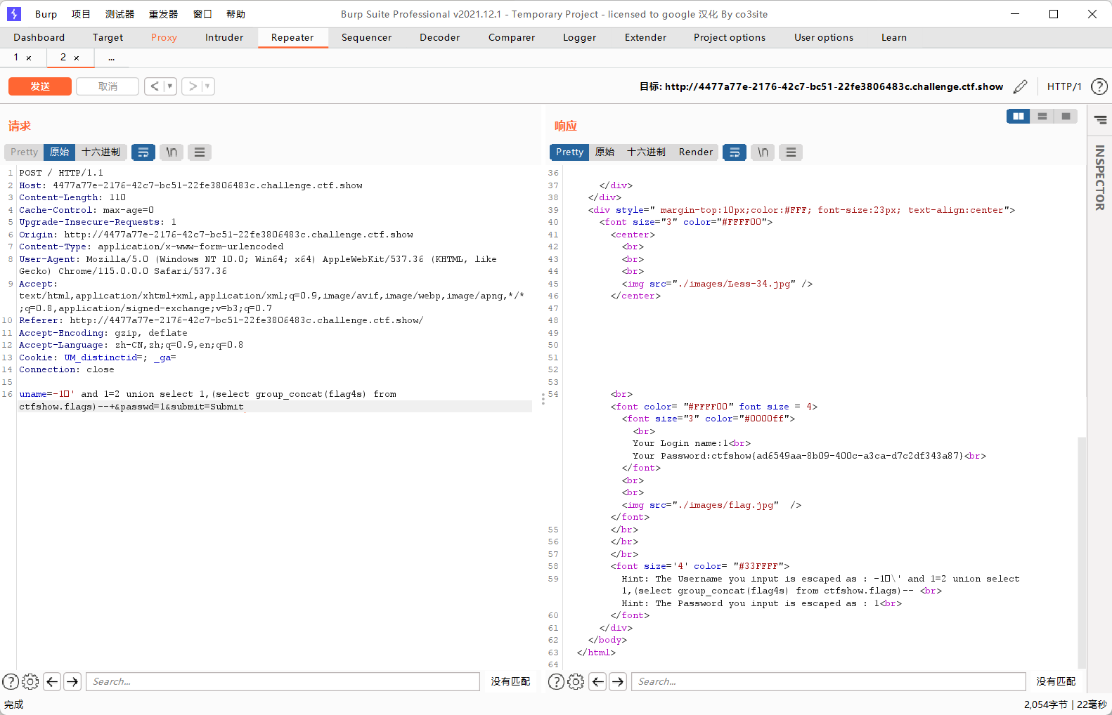Viewport: 1112px width, 715px height.
Task: Open Decoder tab
Action: click(x=439, y=37)
